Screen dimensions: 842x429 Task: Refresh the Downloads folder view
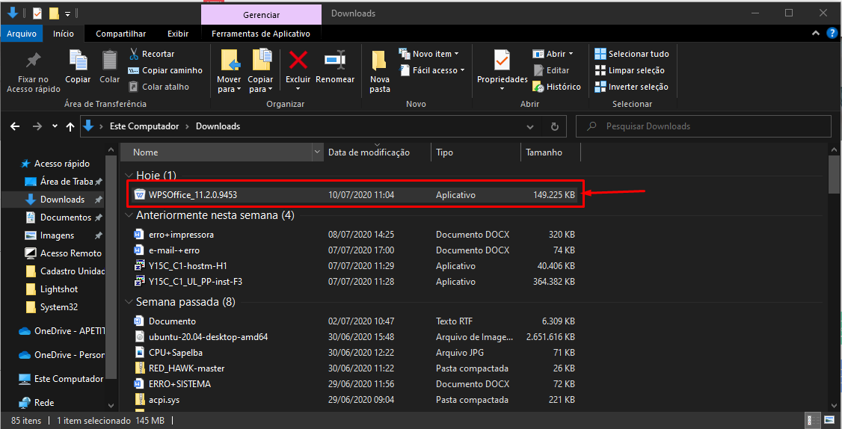(554, 126)
